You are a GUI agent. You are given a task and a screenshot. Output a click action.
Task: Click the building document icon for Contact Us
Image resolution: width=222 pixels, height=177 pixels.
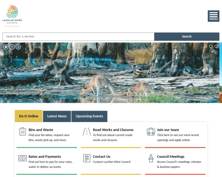[87, 158]
